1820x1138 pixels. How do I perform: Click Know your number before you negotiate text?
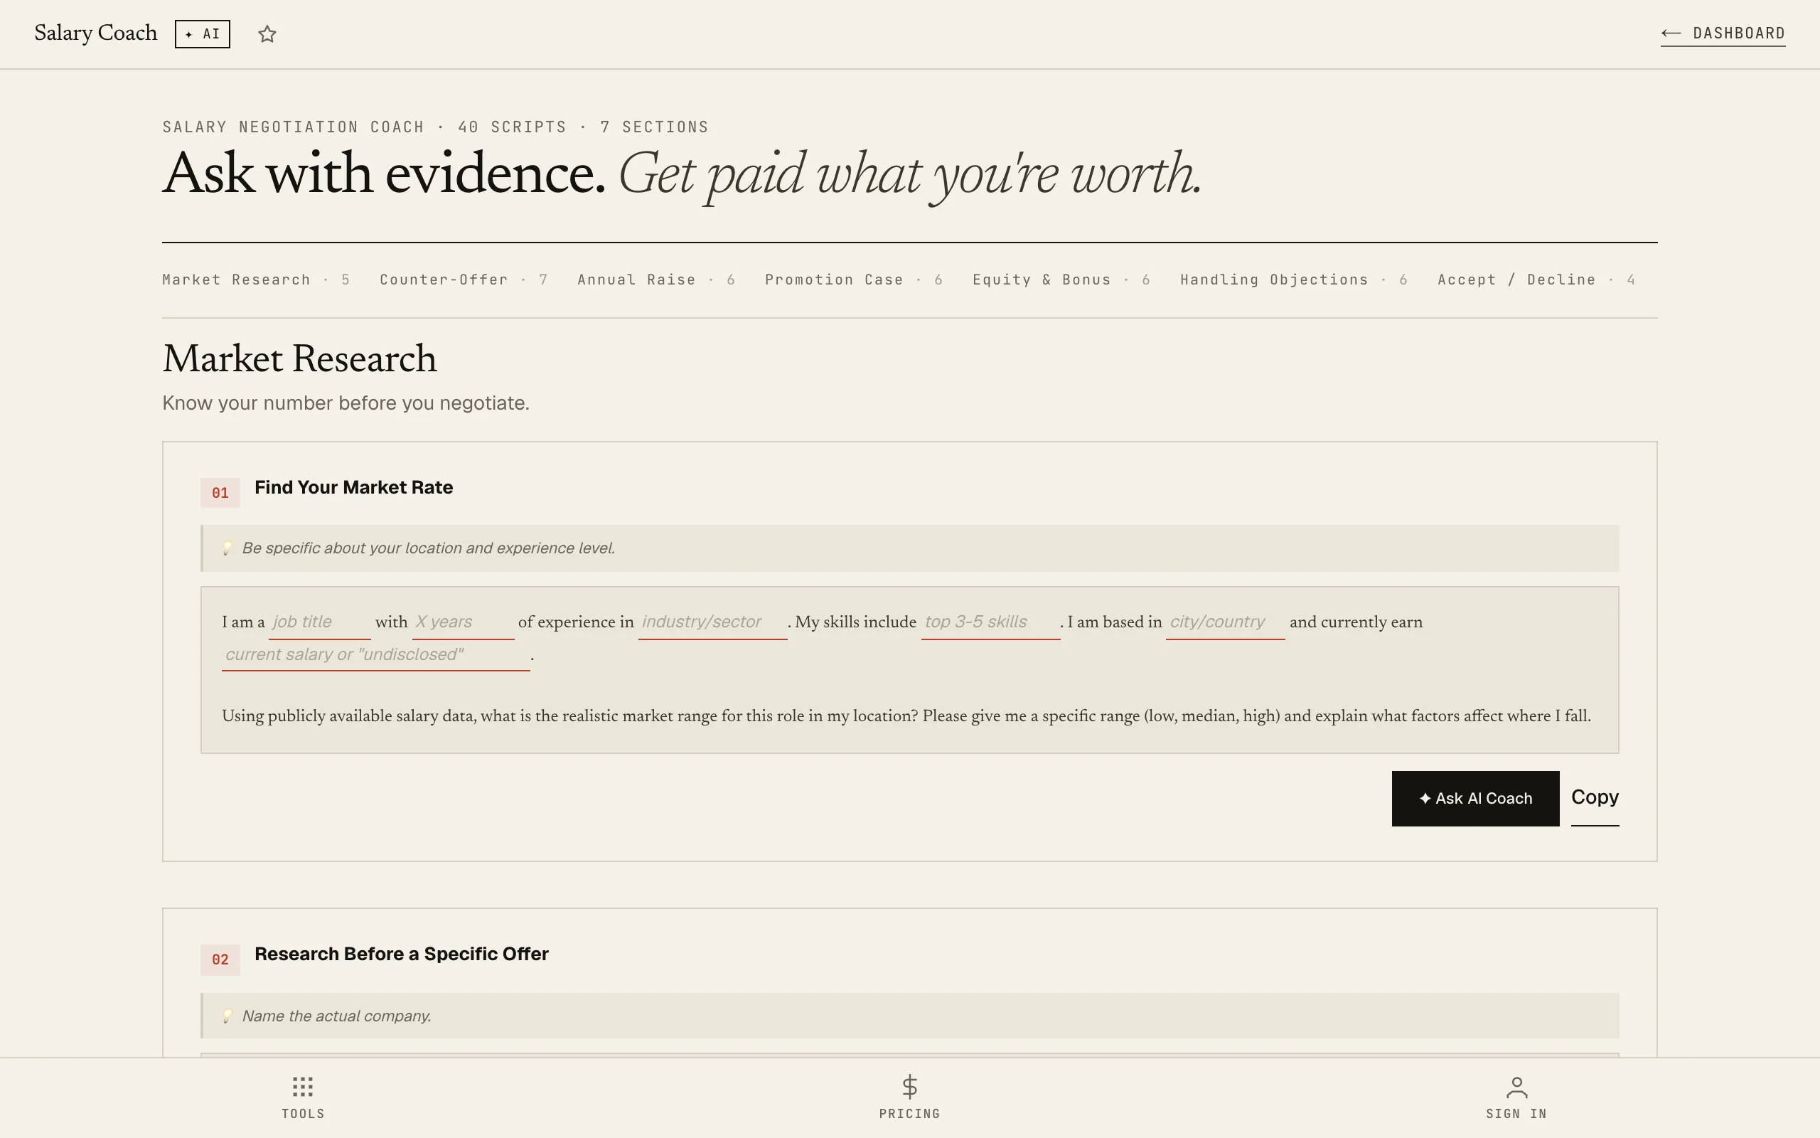pos(346,403)
